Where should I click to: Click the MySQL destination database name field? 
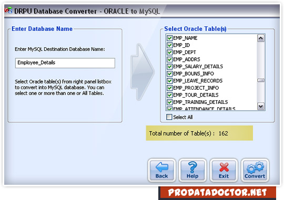(65, 63)
